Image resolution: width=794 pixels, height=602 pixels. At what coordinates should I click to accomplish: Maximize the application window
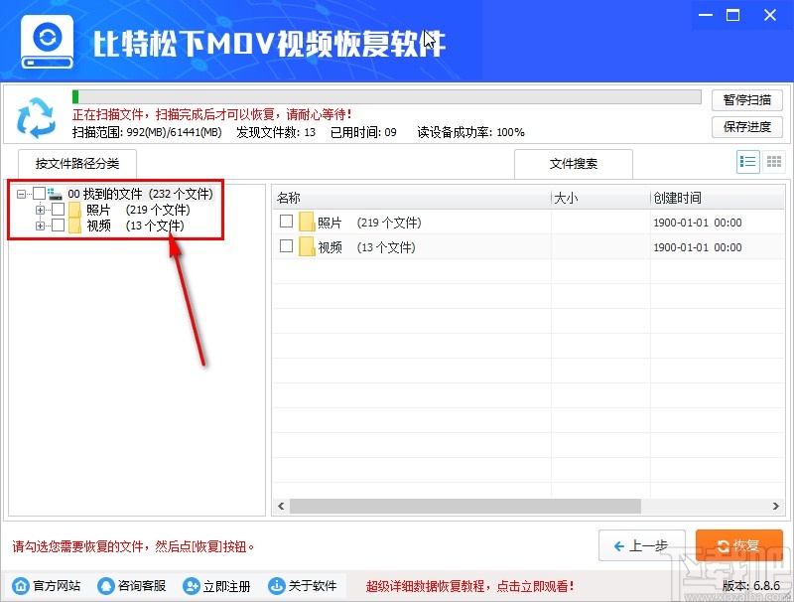pos(732,15)
